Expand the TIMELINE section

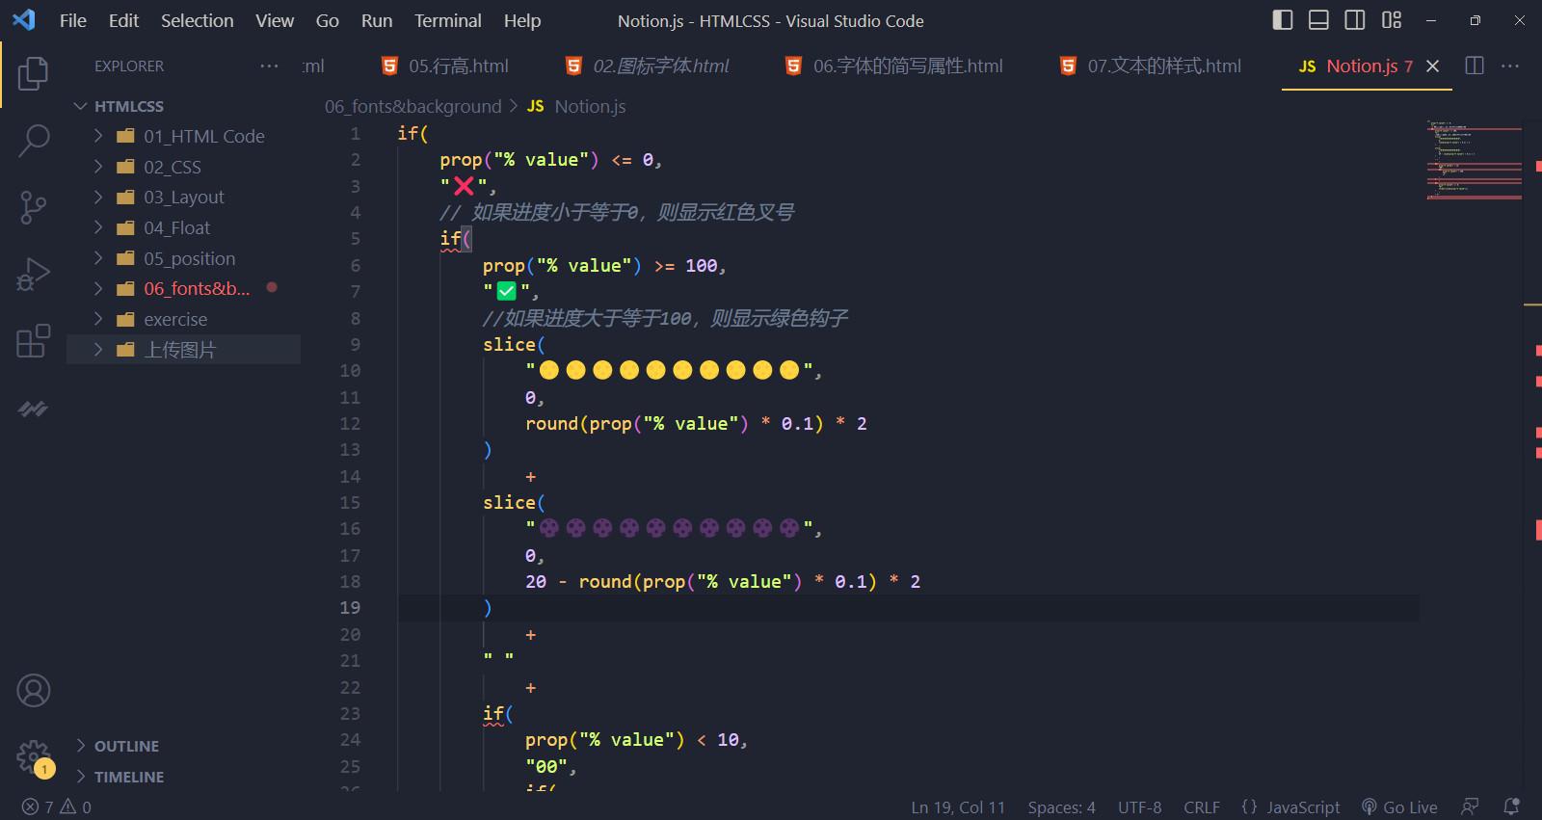(128, 777)
